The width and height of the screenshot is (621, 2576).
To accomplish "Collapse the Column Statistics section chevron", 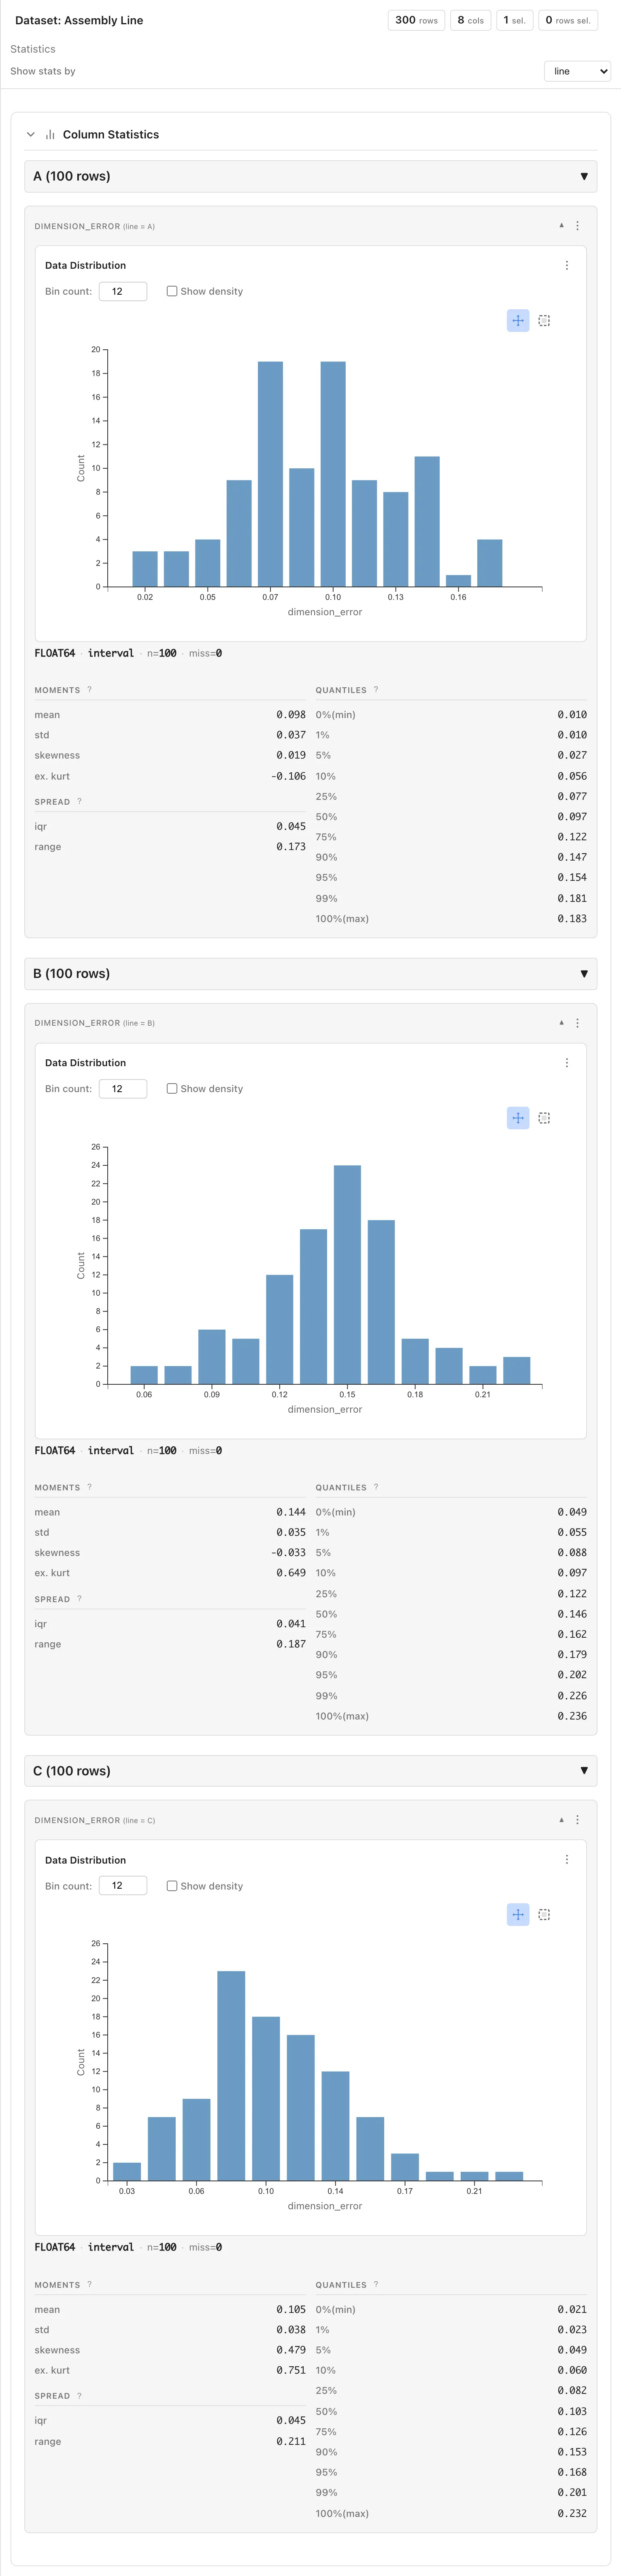I will (x=31, y=134).
